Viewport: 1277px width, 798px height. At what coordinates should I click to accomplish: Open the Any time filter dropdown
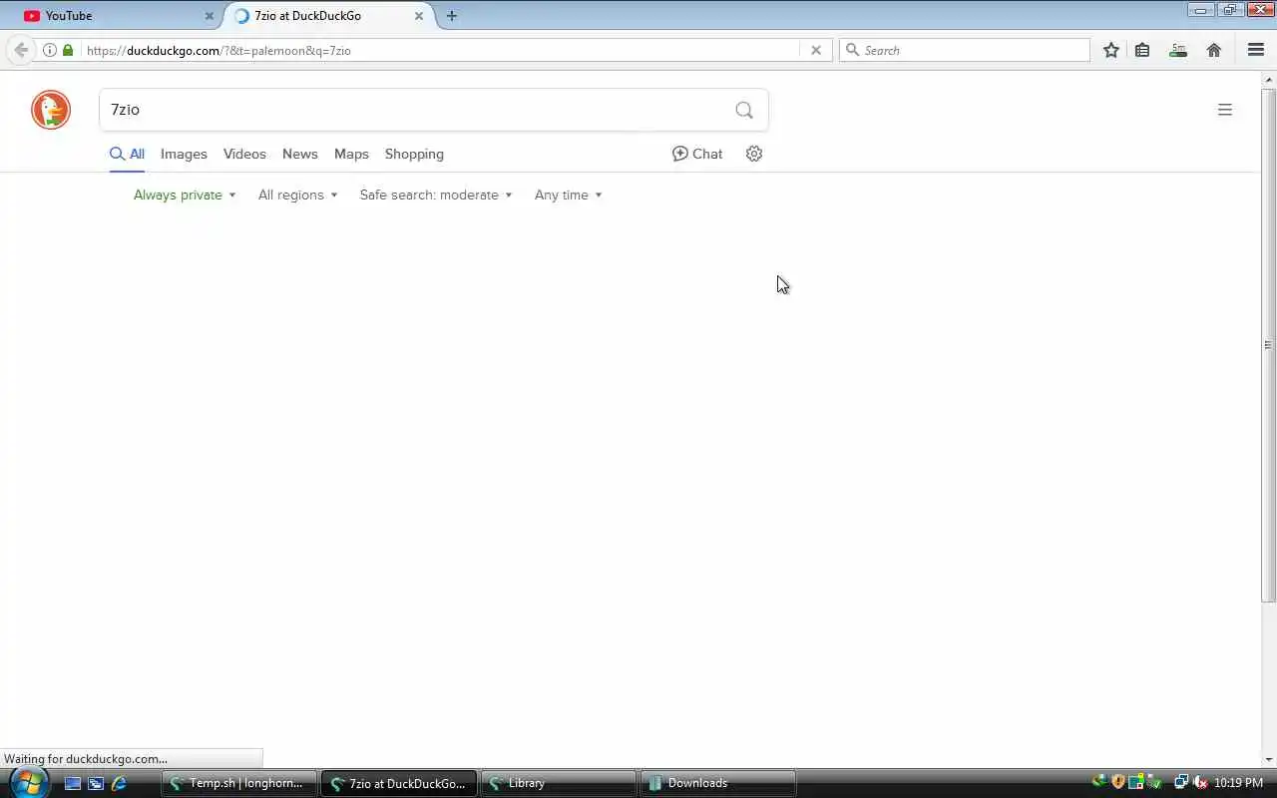(x=568, y=195)
